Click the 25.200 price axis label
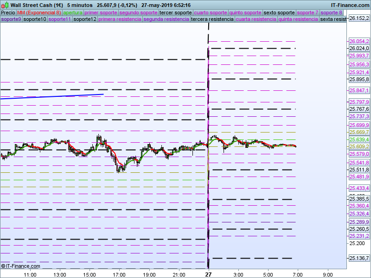Screen dimensions: 371x278 point(357,243)
